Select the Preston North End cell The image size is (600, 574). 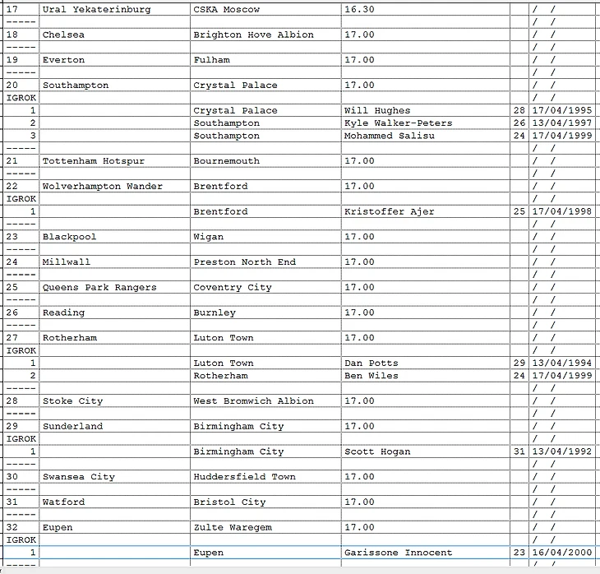tap(245, 262)
